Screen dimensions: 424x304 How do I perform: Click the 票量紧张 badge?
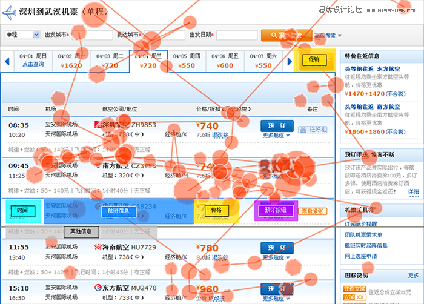(313, 211)
